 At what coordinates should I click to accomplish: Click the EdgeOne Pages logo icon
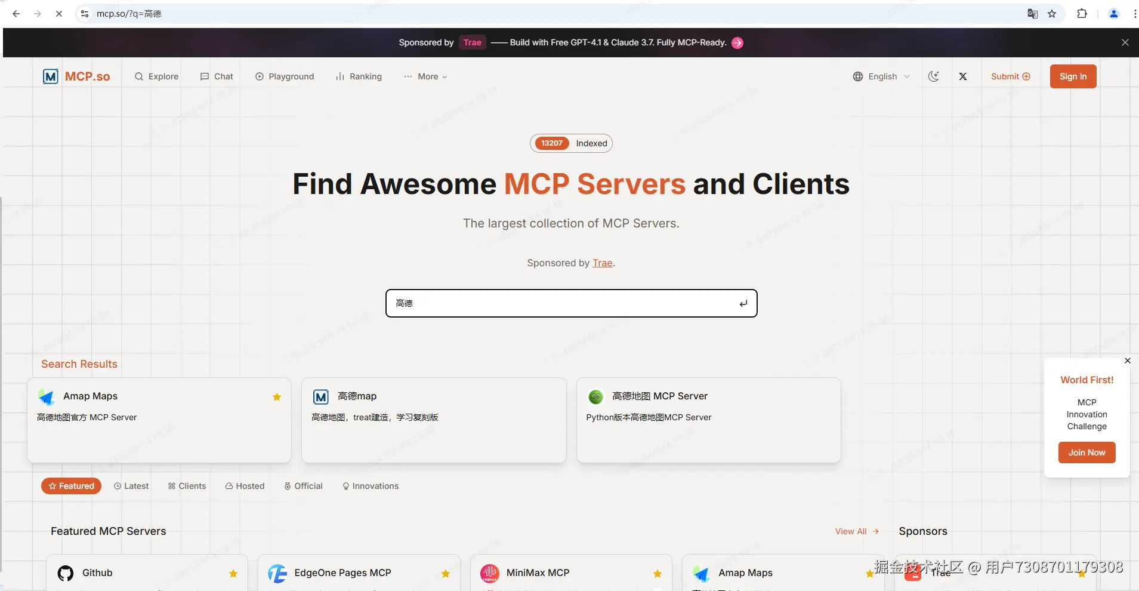(x=277, y=574)
